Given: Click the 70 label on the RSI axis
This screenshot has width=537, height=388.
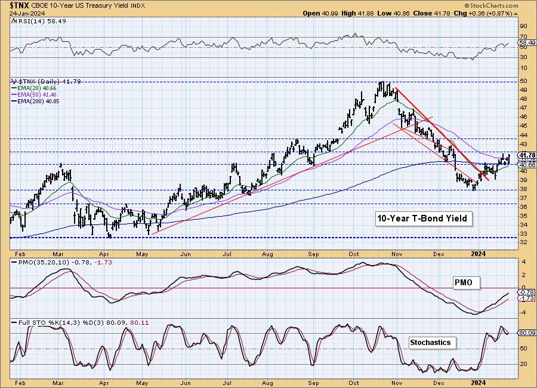Looking at the screenshot, I should pyautogui.click(x=523, y=36).
